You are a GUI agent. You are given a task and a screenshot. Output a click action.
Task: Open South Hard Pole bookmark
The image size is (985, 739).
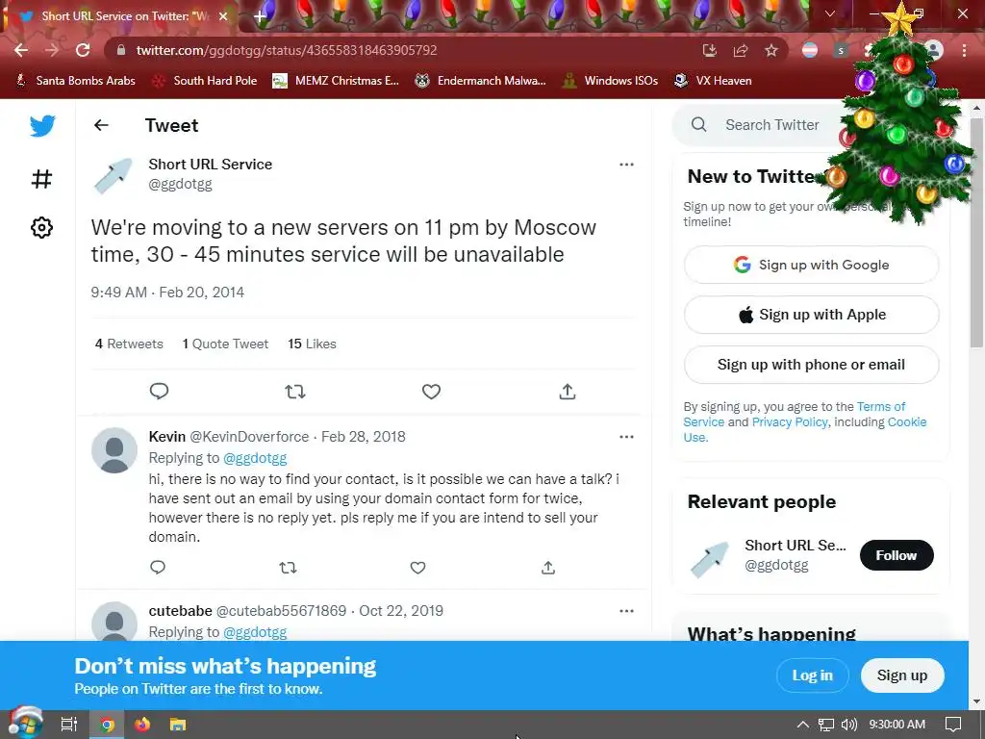click(206, 81)
